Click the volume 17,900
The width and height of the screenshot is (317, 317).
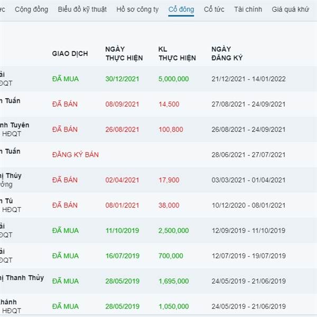[169, 180]
